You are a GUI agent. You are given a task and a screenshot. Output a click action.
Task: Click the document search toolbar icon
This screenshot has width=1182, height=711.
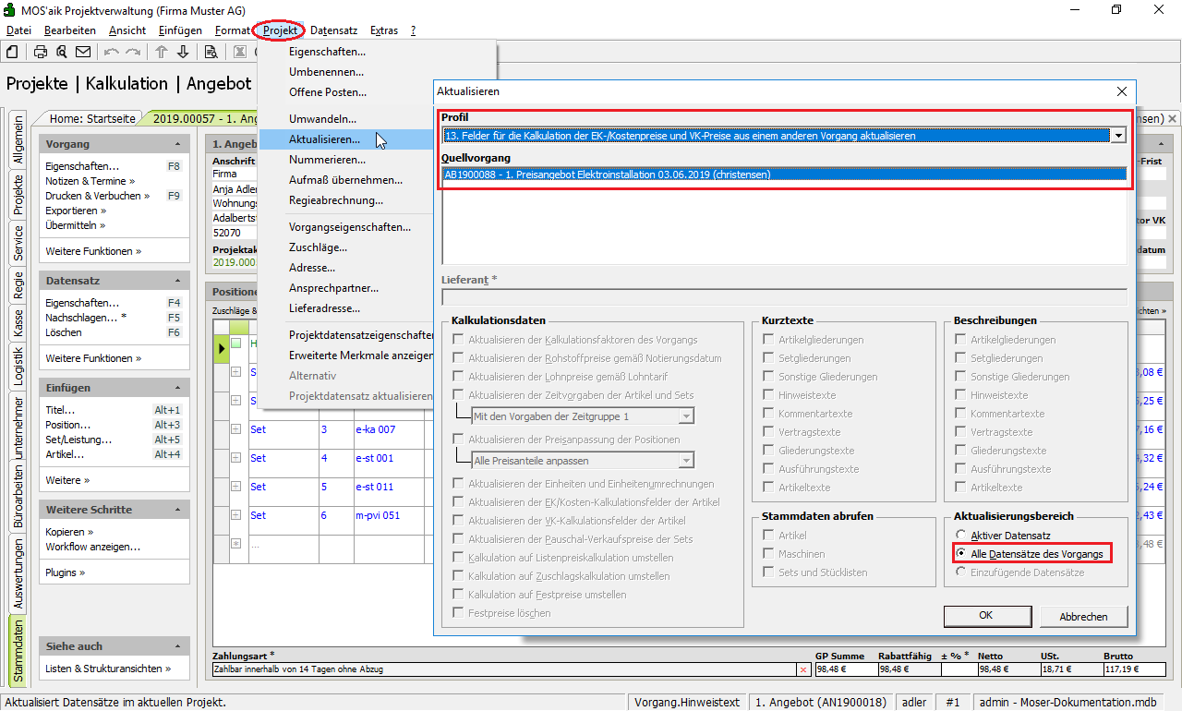(211, 52)
